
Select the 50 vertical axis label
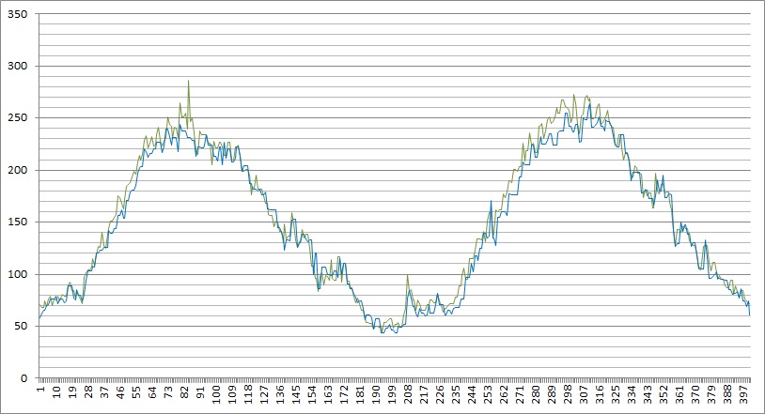pos(21,326)
